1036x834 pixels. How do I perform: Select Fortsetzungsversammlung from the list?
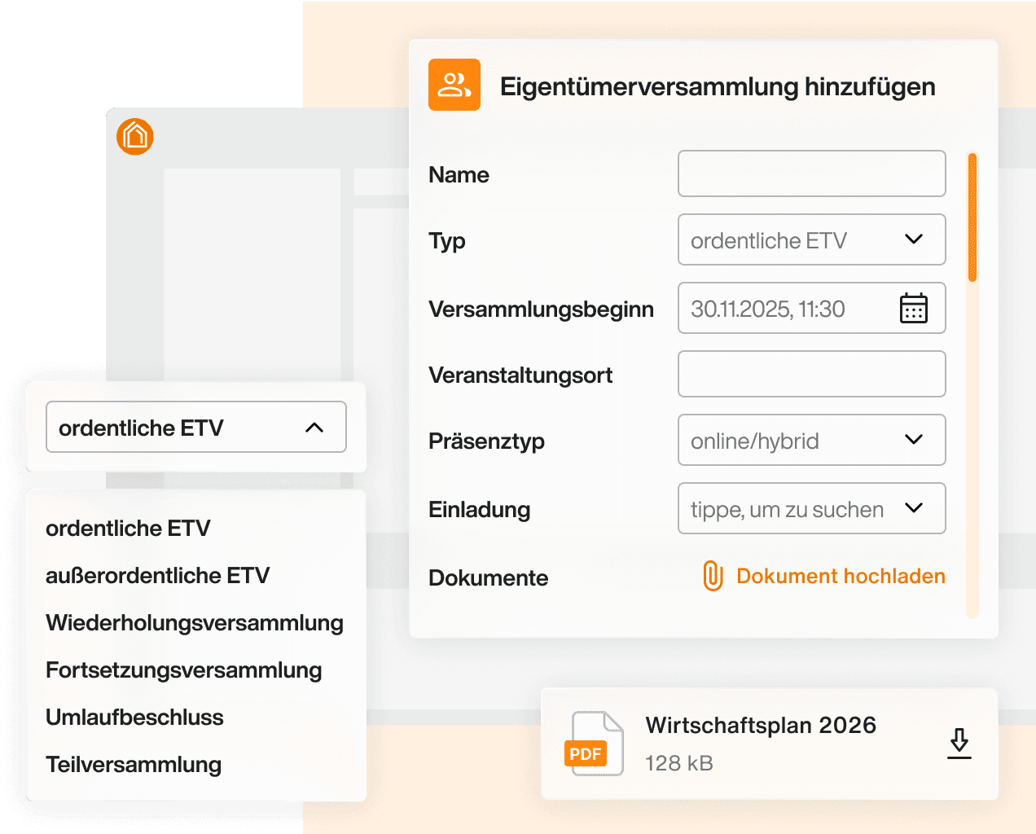pos(183,670)
